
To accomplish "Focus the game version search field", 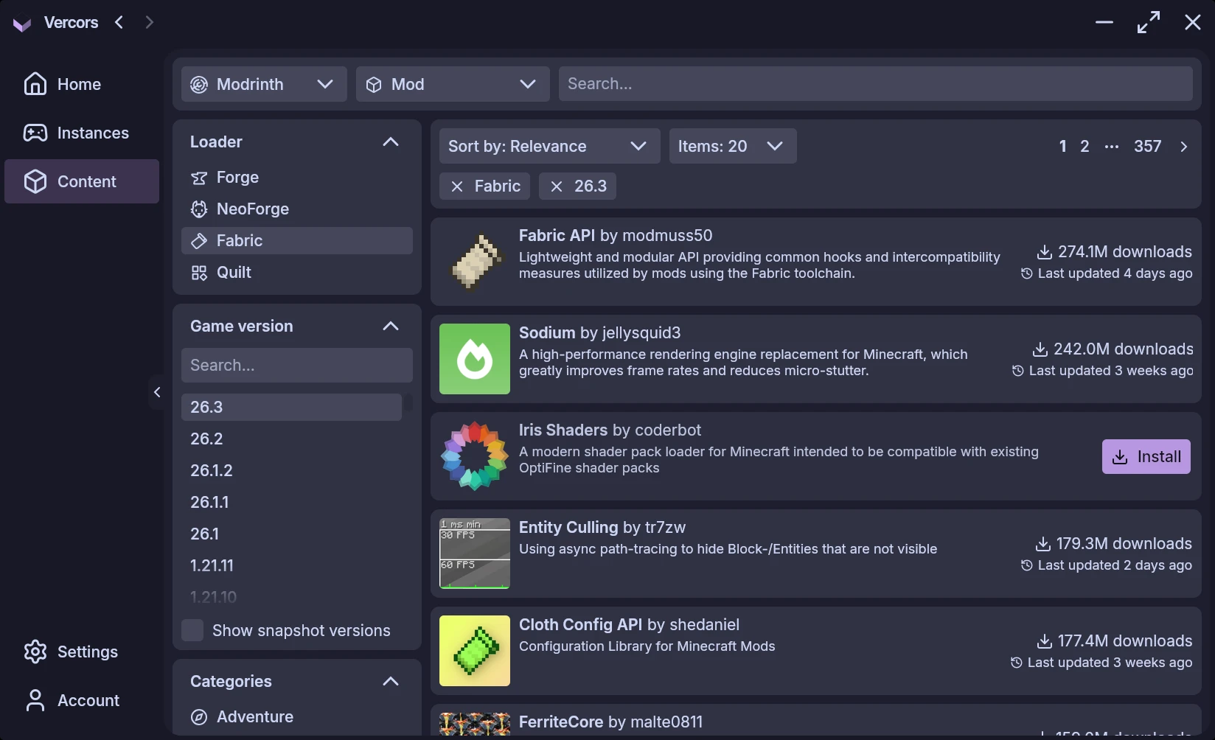I will (297, 366).
